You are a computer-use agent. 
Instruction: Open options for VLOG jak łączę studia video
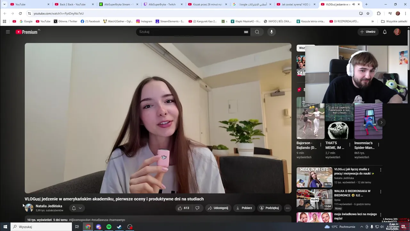(x=381, y=170)
